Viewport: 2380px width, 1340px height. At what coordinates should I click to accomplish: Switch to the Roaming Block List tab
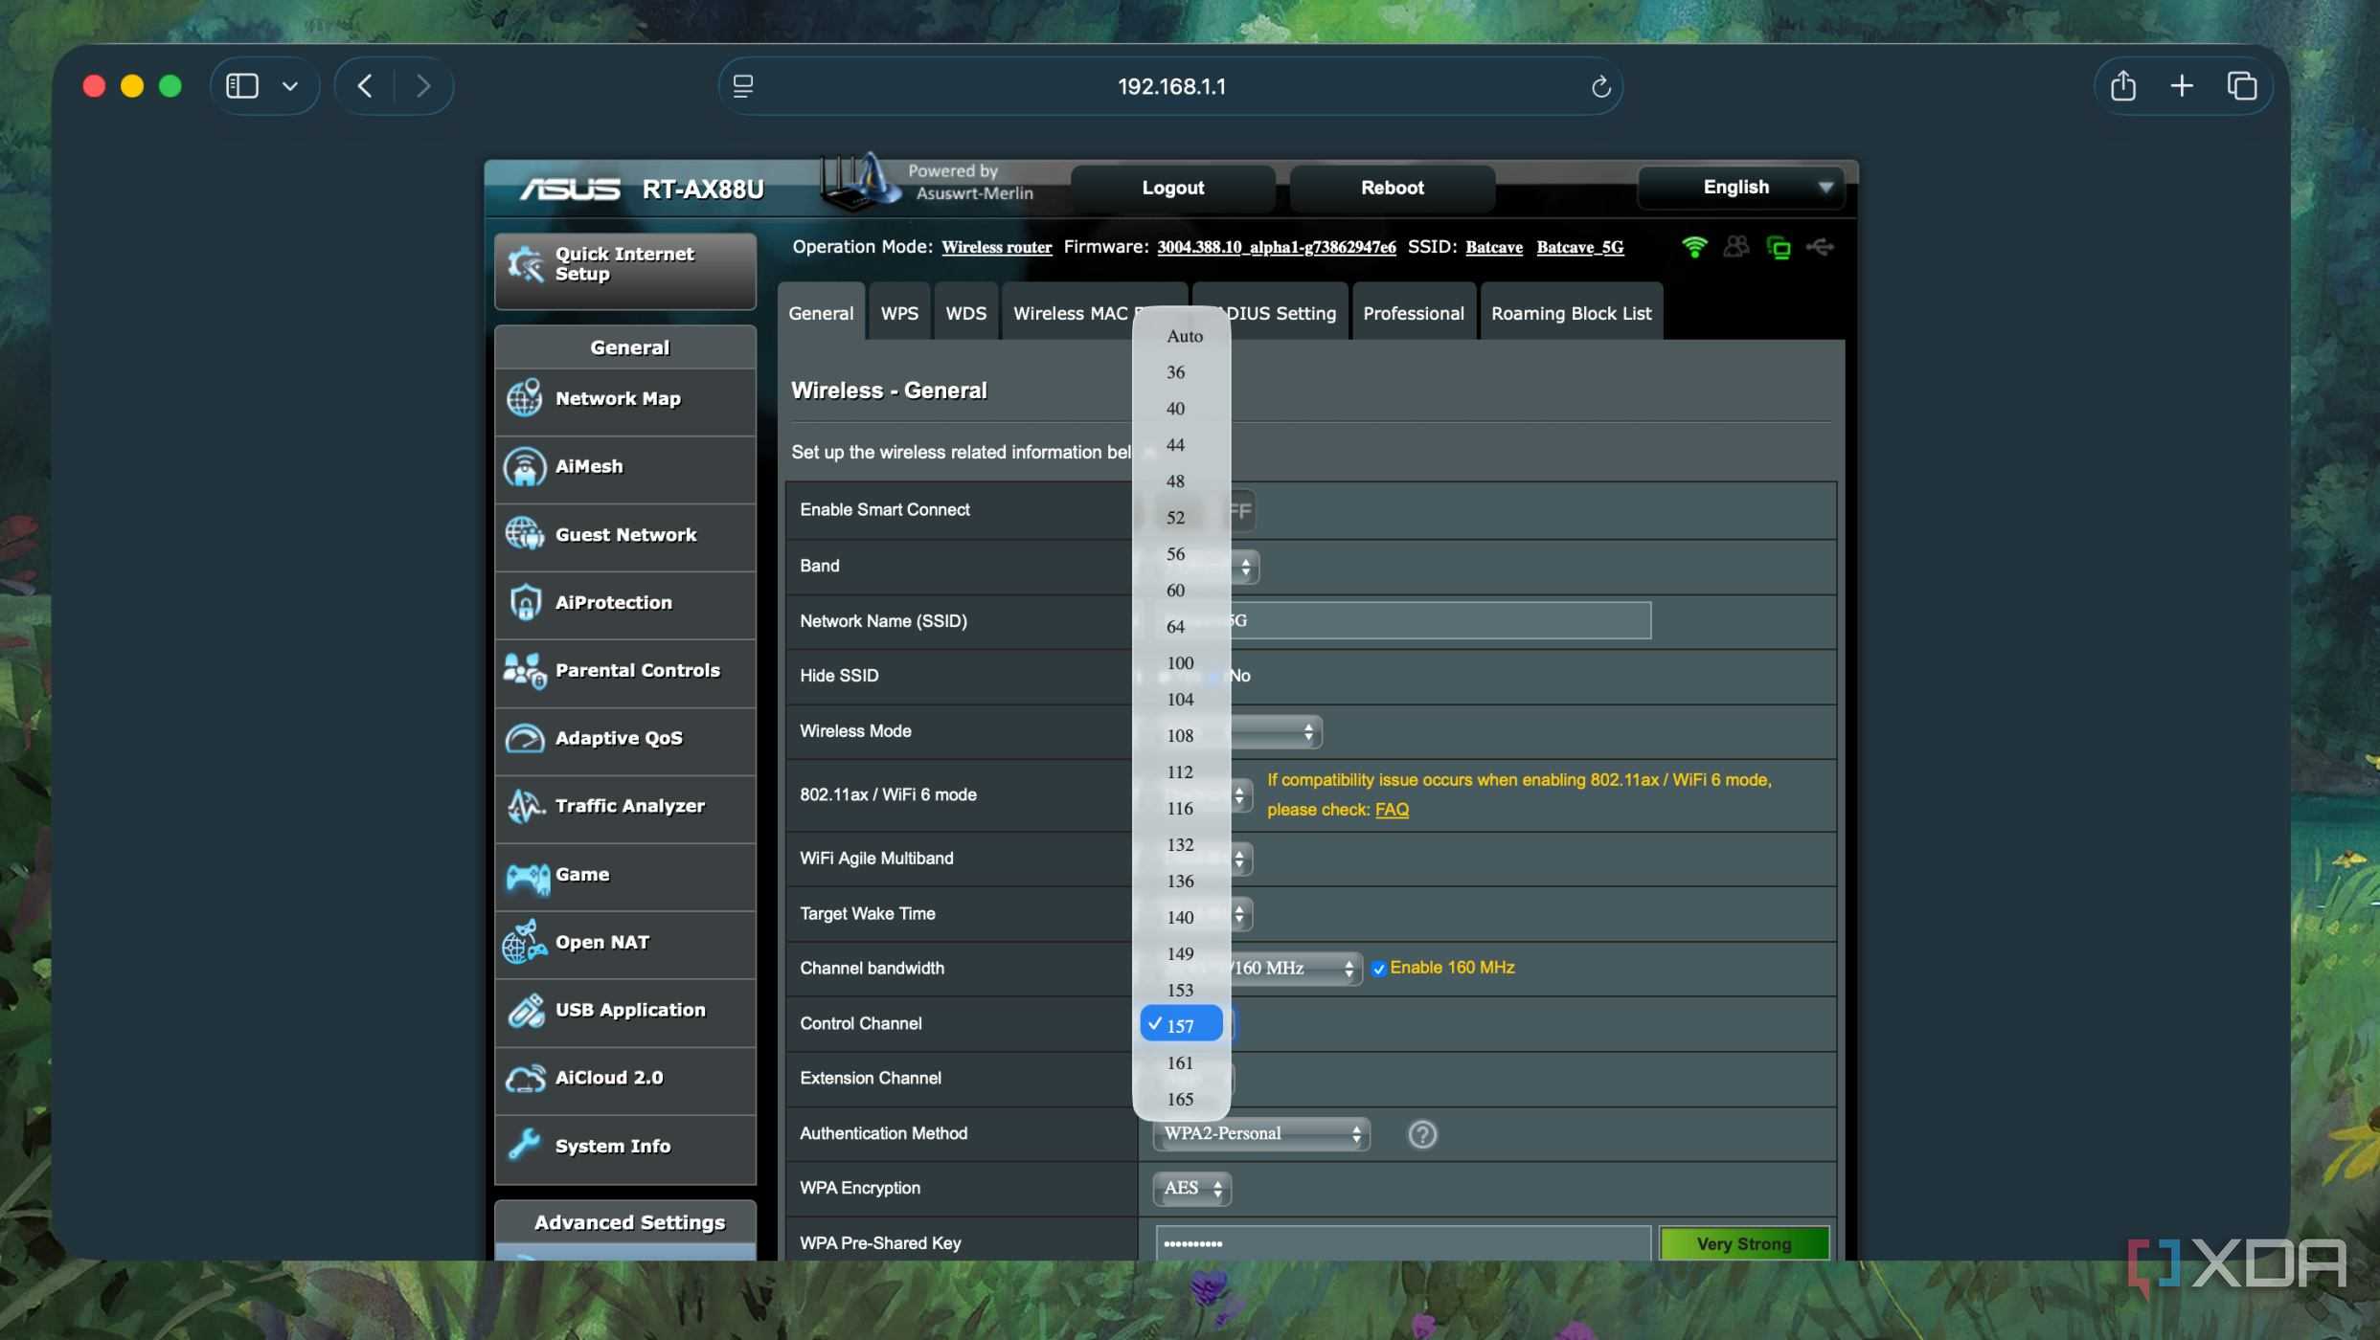1571,313
